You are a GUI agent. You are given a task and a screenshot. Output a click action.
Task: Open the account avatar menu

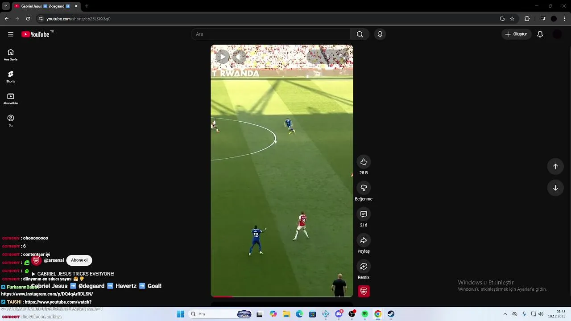coord(557,34)
